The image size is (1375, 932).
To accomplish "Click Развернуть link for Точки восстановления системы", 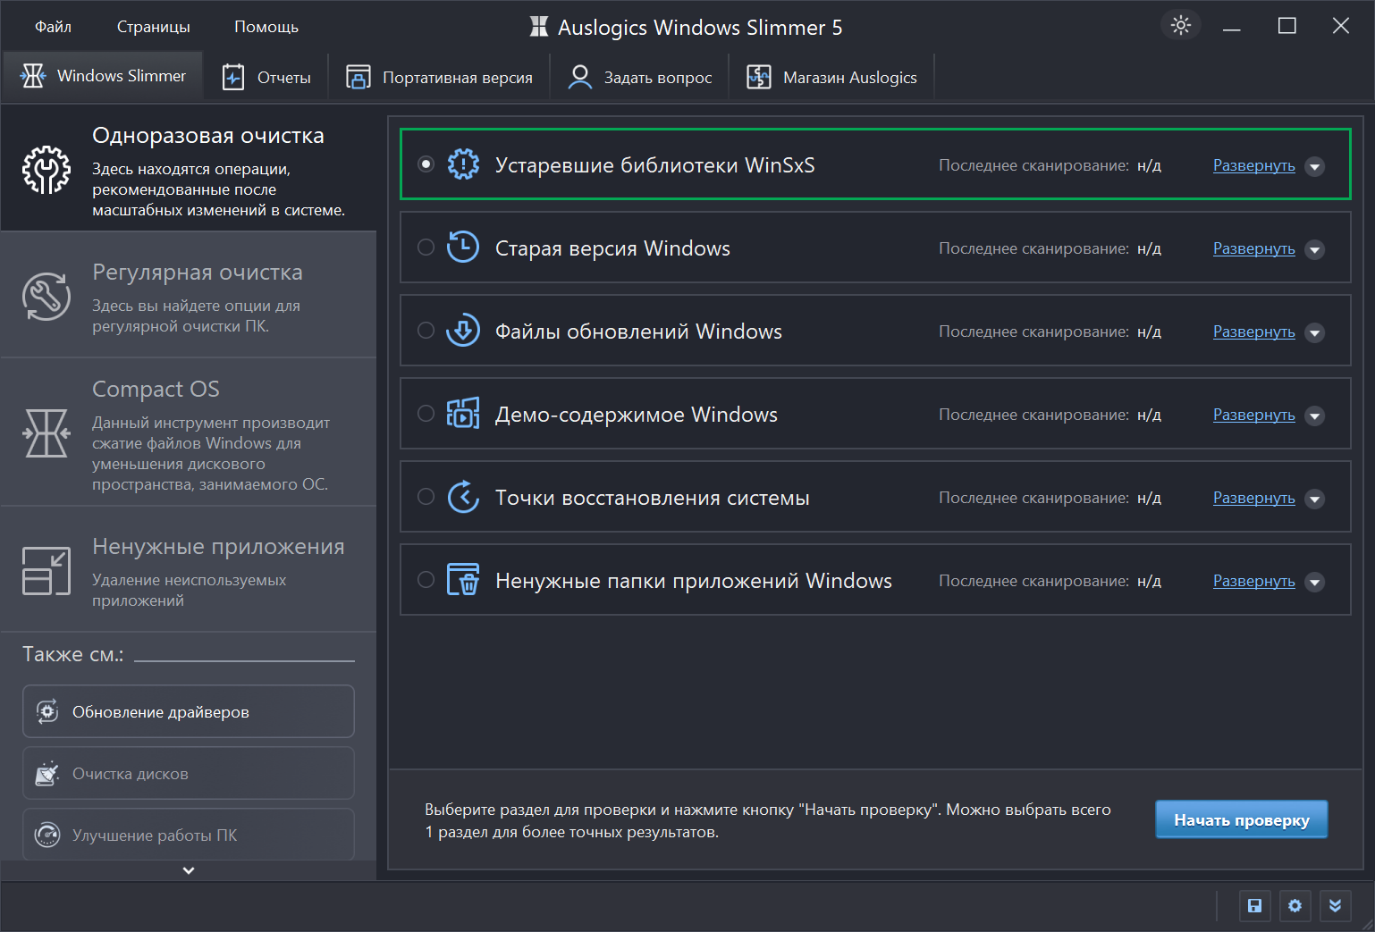I will [x=1253, y=498].
